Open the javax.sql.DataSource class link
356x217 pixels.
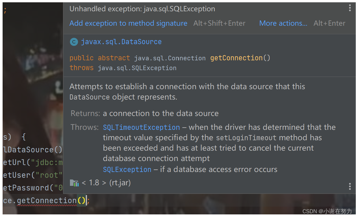coord(121,42)
